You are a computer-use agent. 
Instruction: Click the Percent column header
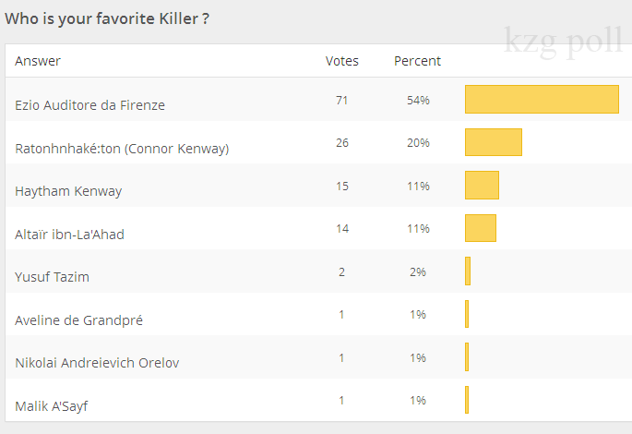[x=418, y=61]
